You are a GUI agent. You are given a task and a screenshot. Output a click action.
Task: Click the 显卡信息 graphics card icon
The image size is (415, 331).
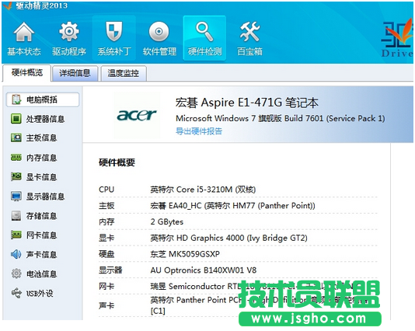coord(16,176)
